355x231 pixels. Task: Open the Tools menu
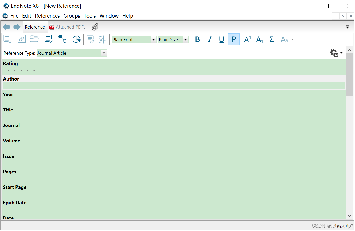[90, 16]
